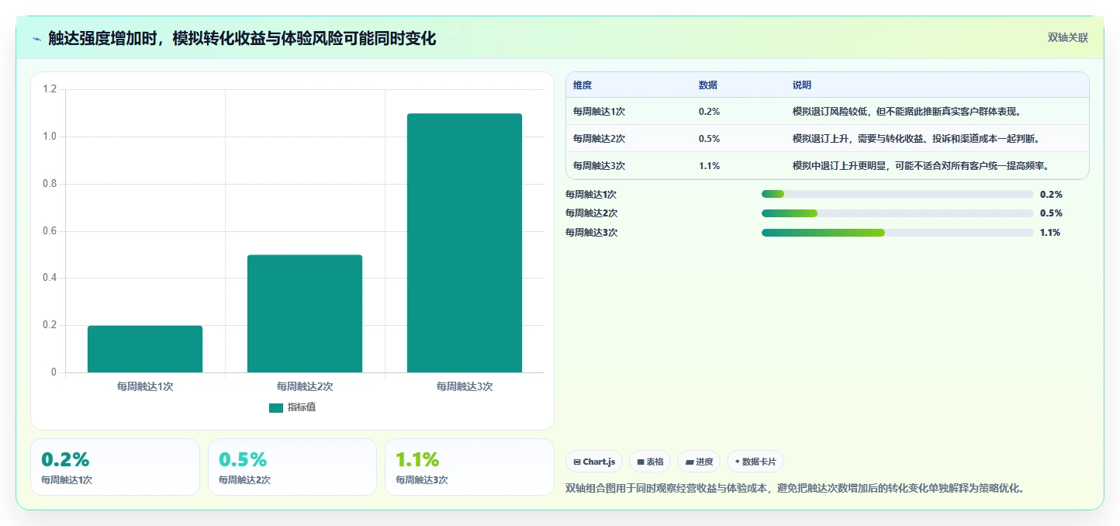Click the 0.5% progress value label
The height and width of the screenshot is (526, 1120).
pyautogui.click(x=1051, y=213)
